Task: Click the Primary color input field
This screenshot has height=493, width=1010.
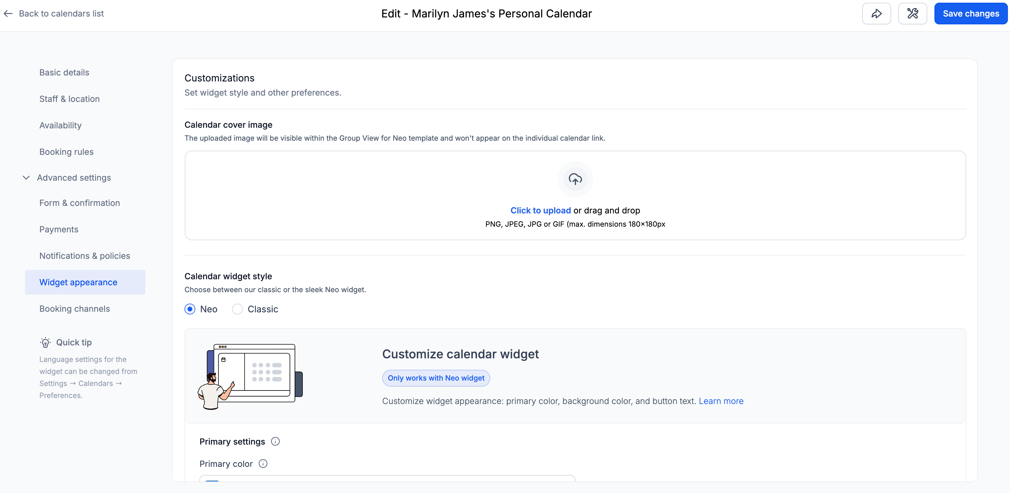Action: 387,479
